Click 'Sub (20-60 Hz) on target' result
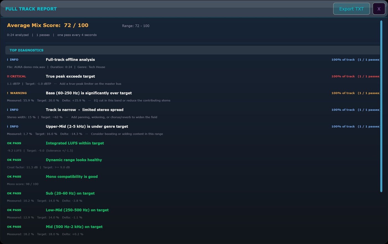Image resolution: width=388 pixels, height=244 pixels. point(70,193)
